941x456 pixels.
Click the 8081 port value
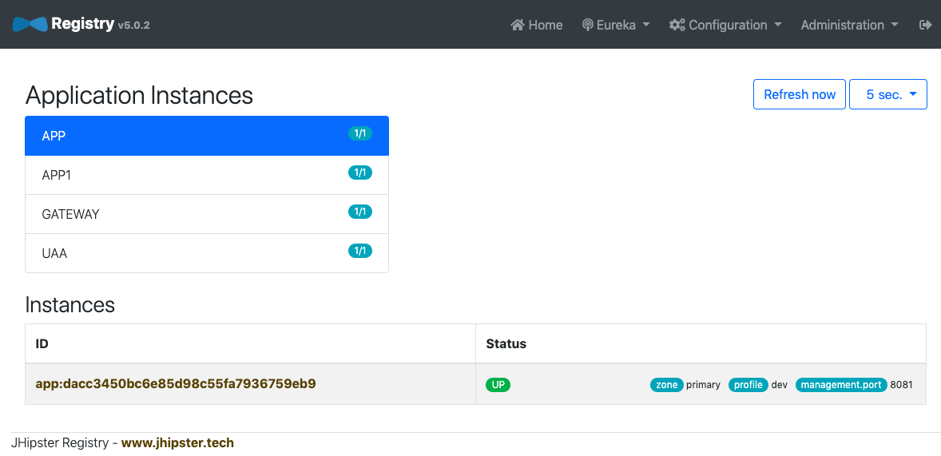901,385
